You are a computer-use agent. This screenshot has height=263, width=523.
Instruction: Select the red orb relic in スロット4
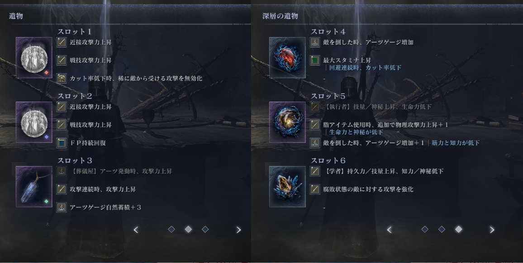[x=288, y=58]
